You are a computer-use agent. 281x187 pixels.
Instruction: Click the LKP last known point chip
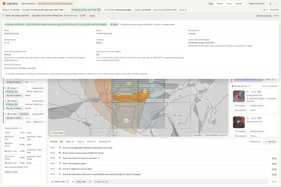83,16
